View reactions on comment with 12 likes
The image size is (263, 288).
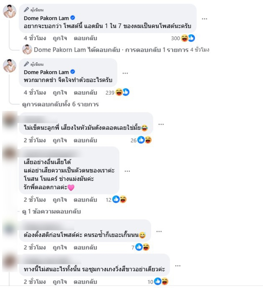click(x=119, y=199)
